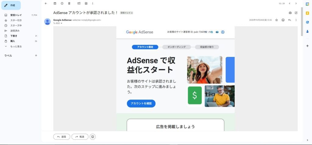Print the email using printer icon

[x=290, y=13]
